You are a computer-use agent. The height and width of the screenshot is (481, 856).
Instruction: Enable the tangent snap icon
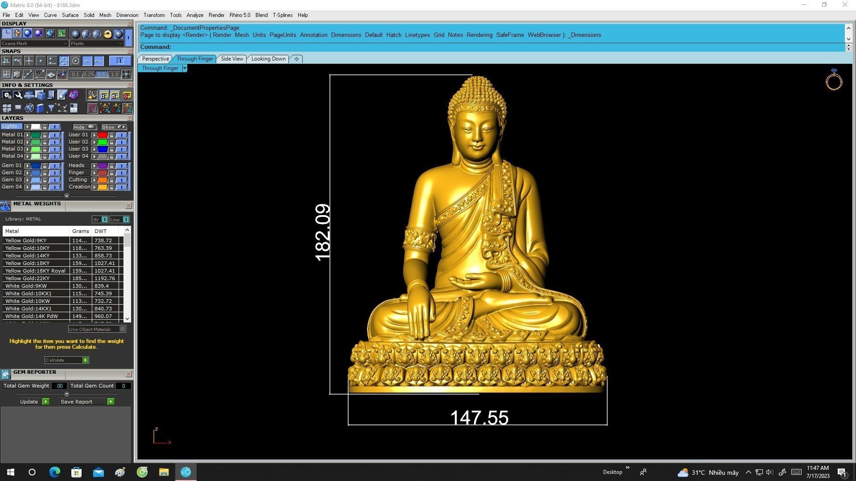click(17, 61)
